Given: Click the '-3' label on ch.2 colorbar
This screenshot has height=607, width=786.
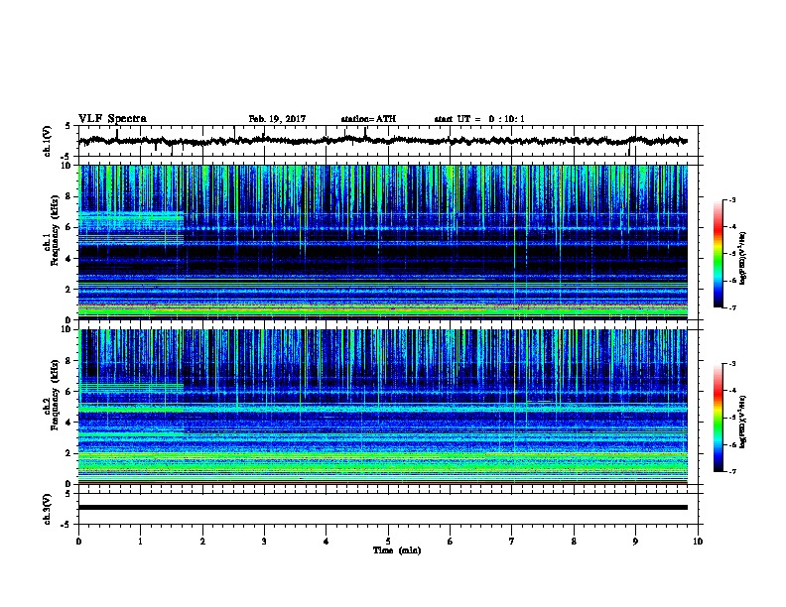Looking at the screenshot, I should coord(731,364).
